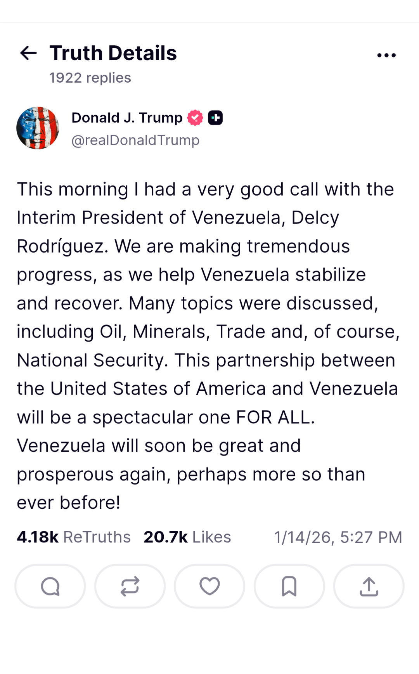Screen dimensions: 419x674
Task: View the 20.7k Likes list
Action: pyautogui.click(x=187, y=537)
